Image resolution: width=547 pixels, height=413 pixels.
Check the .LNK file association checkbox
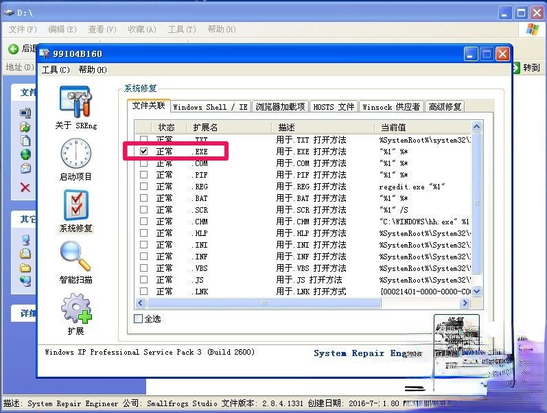pyautogui.click(x=143, y=291)
